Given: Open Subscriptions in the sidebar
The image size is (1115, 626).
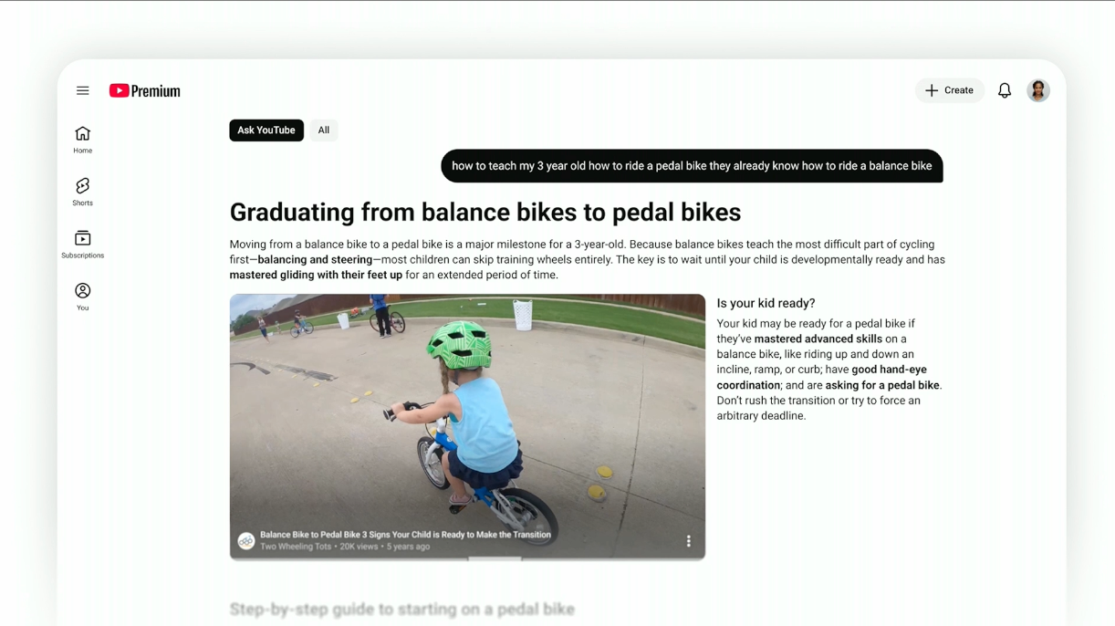Looking at the screenshot, I should click(83, 245).
